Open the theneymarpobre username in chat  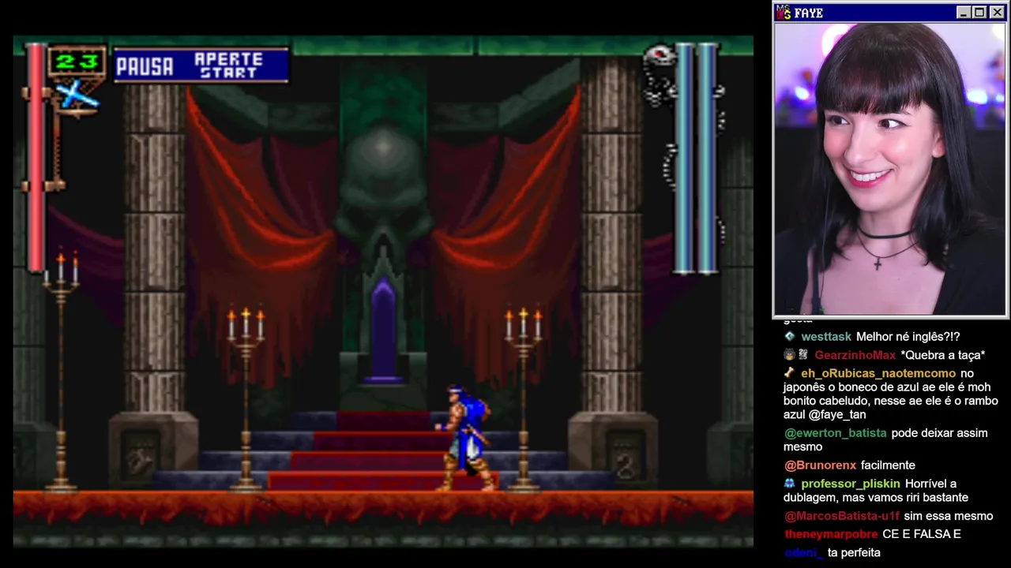(x=831, y=534)
